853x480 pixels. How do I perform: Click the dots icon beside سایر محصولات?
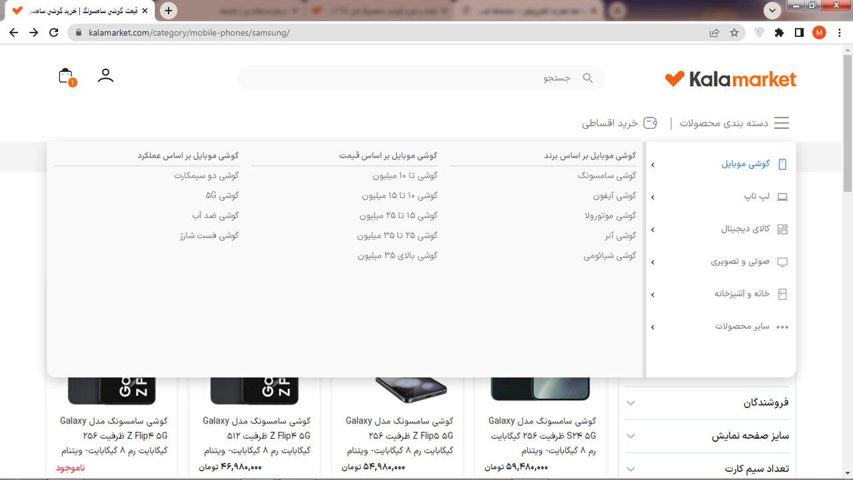point(783,327)
